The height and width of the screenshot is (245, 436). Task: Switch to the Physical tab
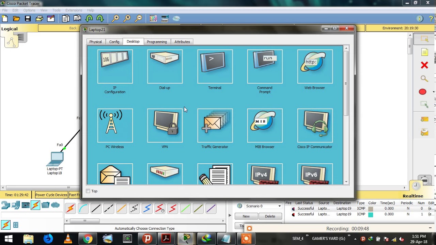click(x=95, y=42)
